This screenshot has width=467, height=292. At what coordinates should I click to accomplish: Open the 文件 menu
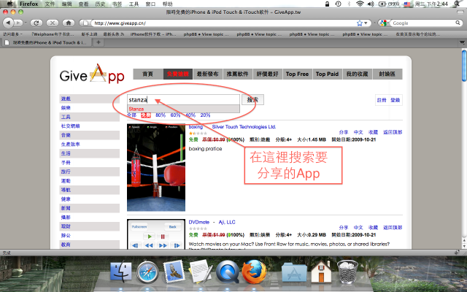[x=50, y=4]
